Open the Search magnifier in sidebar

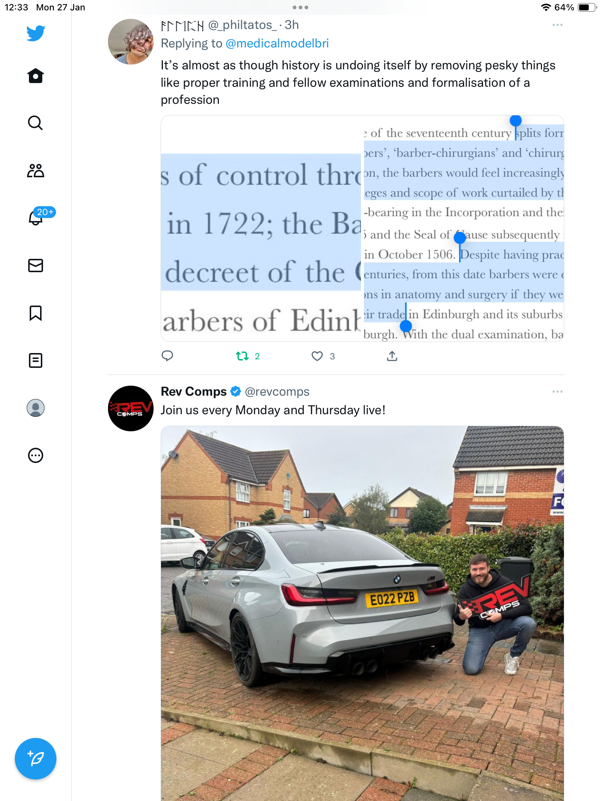36,123
